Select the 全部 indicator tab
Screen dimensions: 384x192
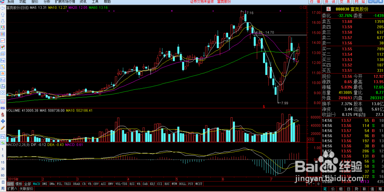tap(28, 184)
